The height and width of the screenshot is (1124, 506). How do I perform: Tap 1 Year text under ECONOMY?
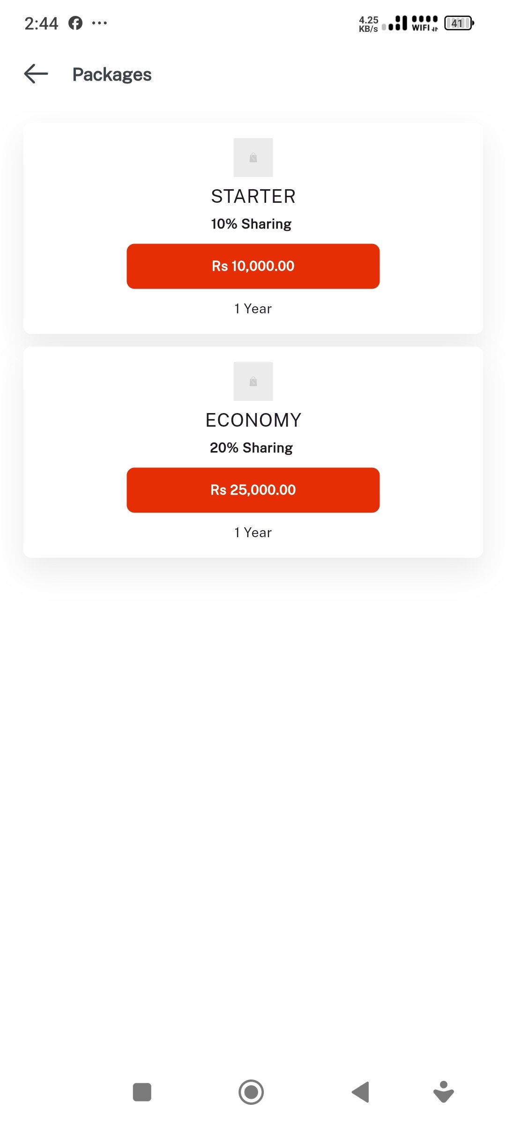click(253, 532)
